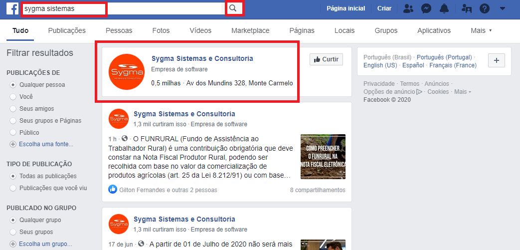Click Gilton Fernandes e outras 2 pessoas
Viewport: 520px width, 250px height.
pyautogui.click(x=168, y=190)
